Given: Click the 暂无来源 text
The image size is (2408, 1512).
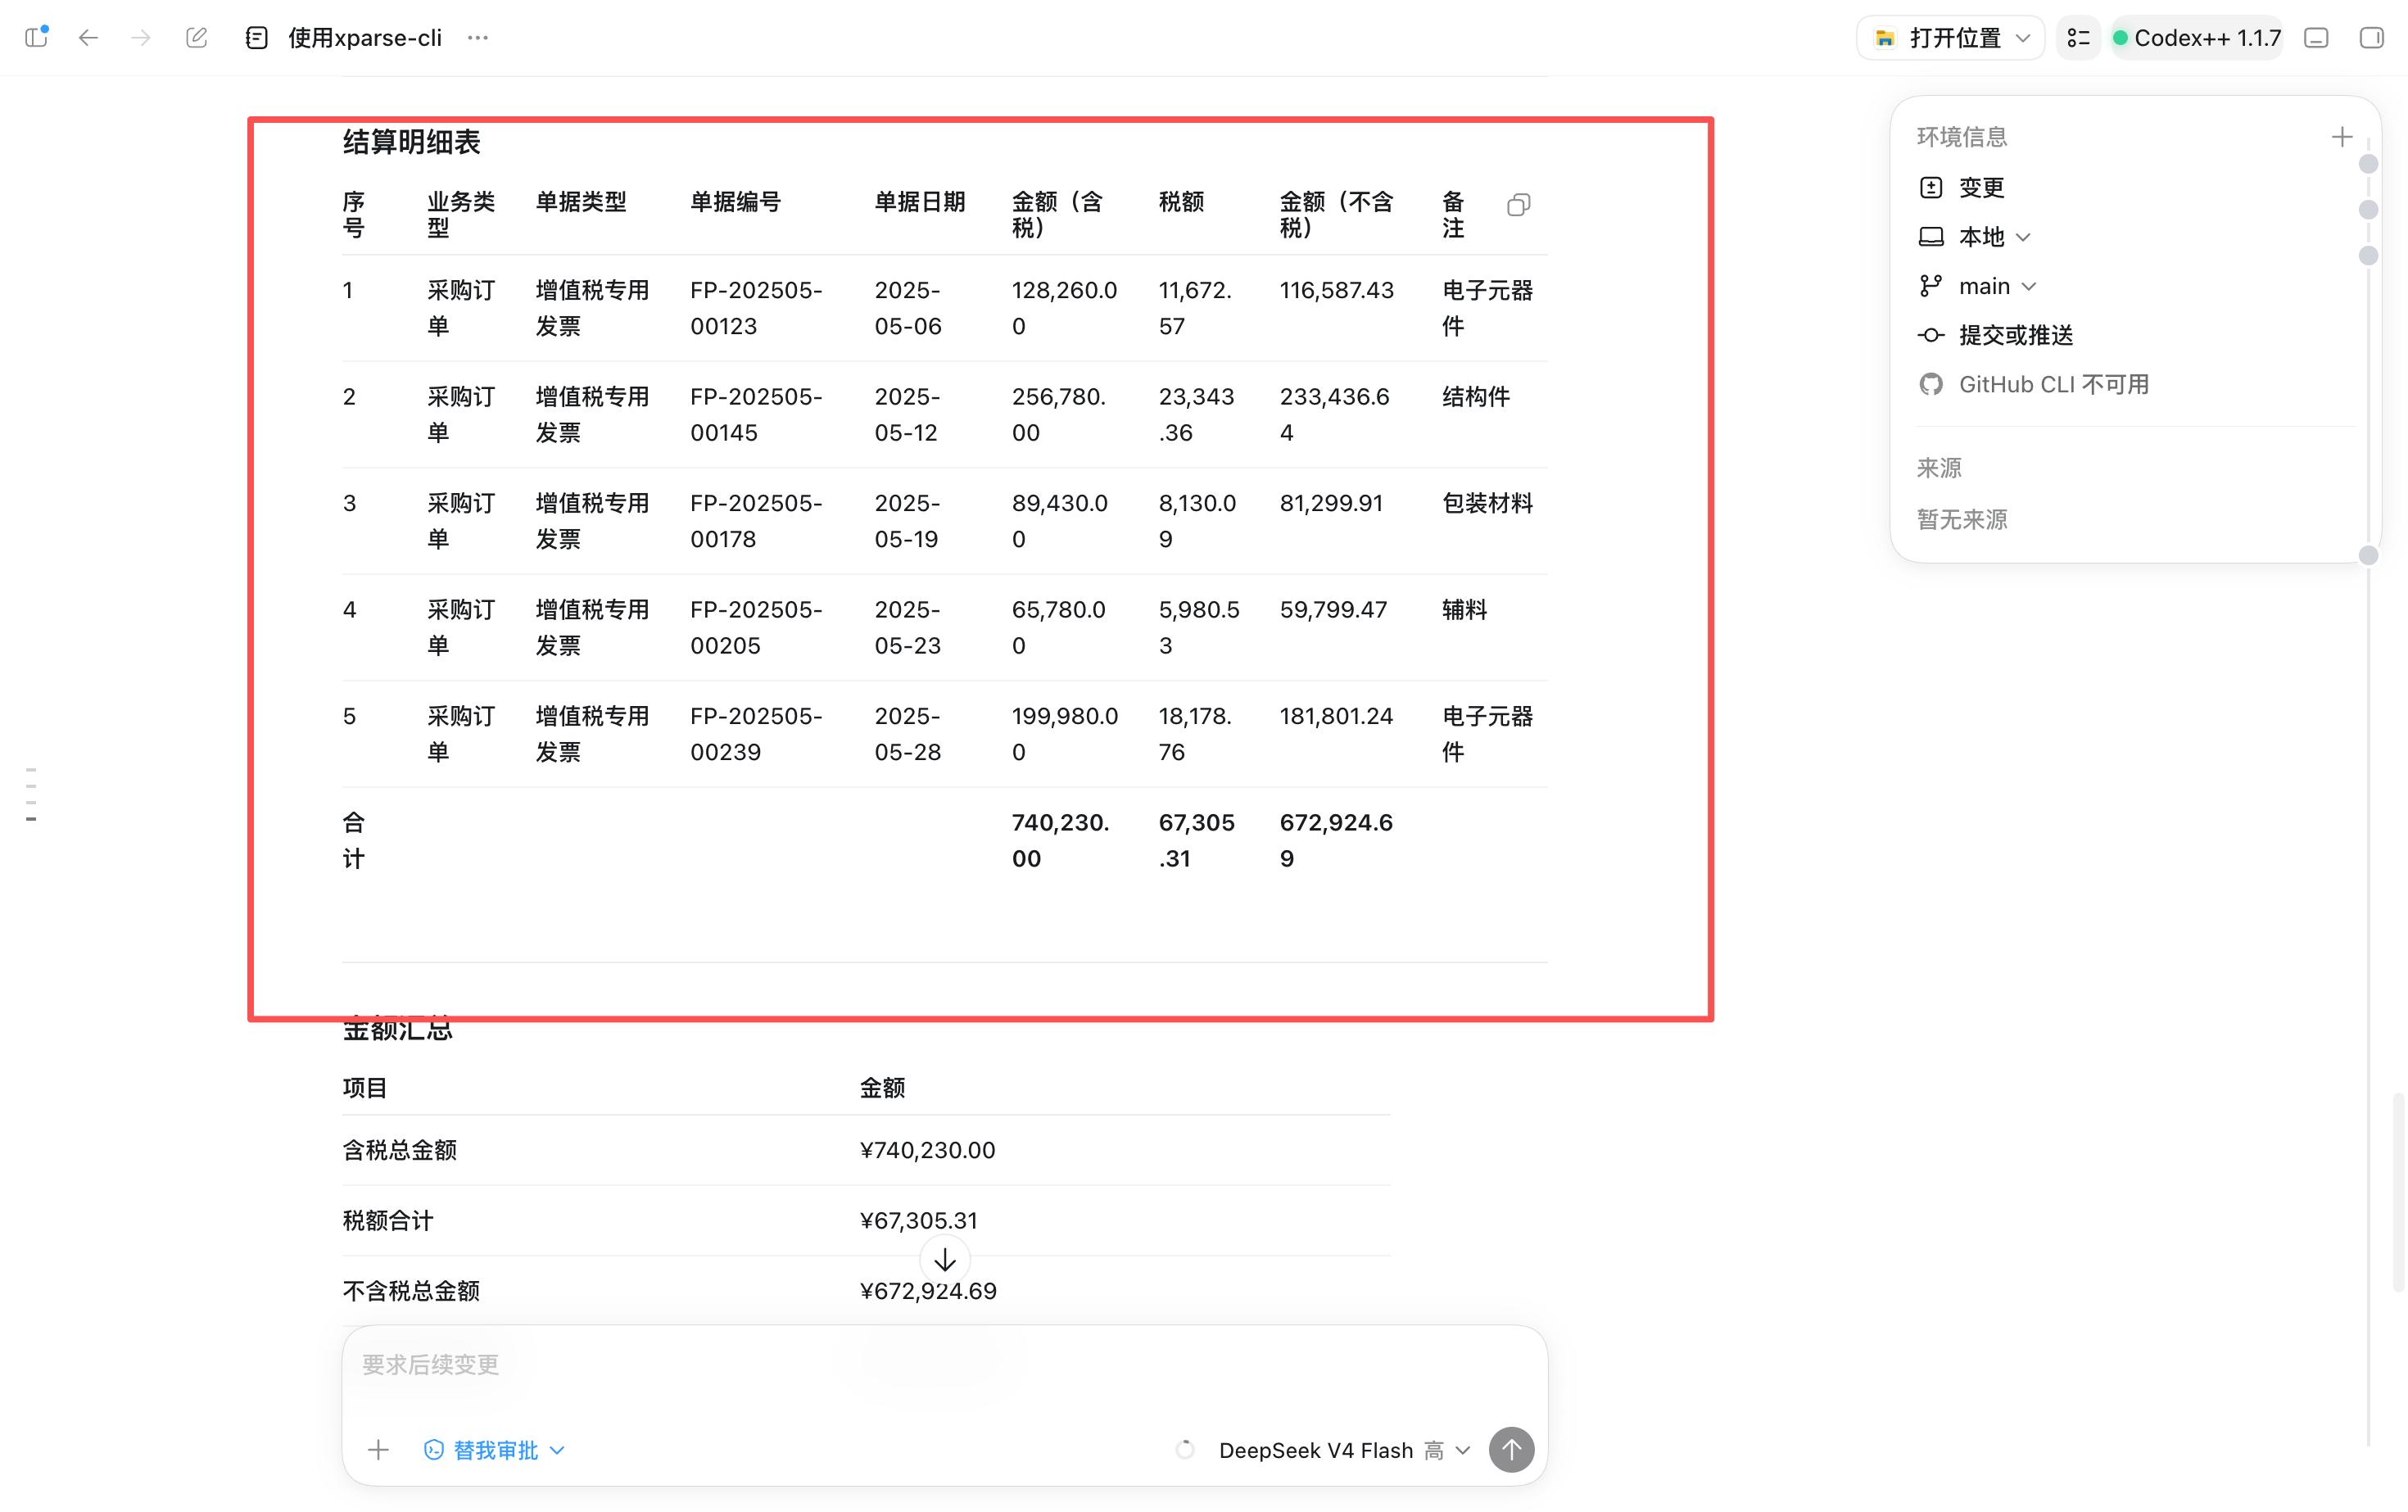Looking at the screenshot, I should pos(1962,519).
